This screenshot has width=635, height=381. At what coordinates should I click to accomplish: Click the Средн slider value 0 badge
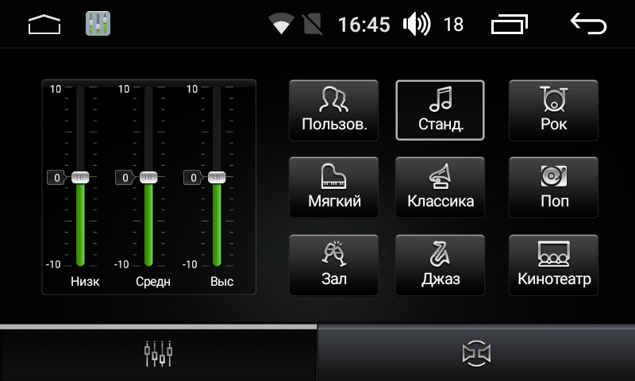coord(125,177)
